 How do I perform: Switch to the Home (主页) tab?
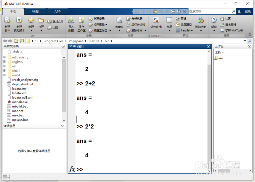[x=13, y=12]
